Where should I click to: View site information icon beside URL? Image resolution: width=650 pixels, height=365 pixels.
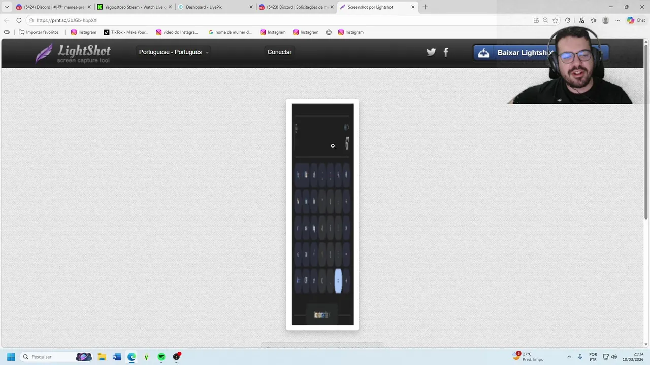tap(31, 20)
